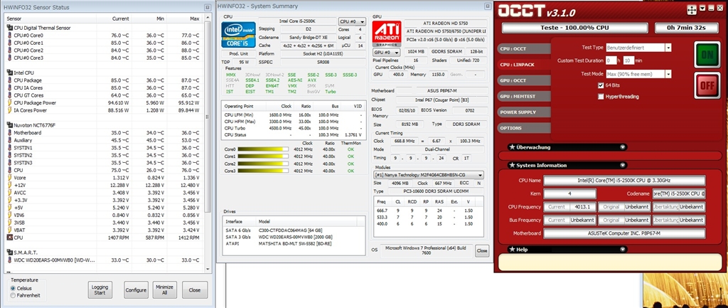Click the S.M.A.R.T. group icon
Screen dimensions: 728x308
click(x=10, y=253)
